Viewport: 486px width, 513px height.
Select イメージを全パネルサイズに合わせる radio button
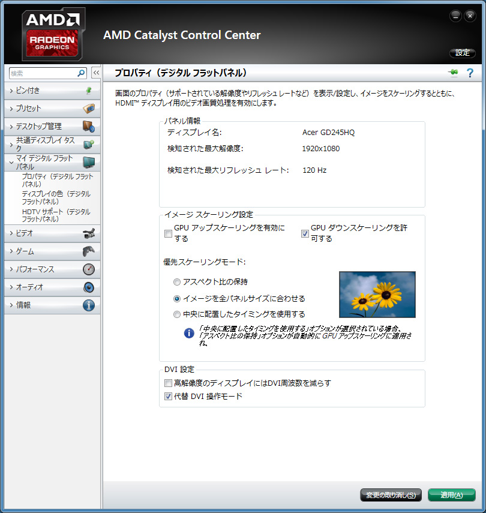(x=177, y=298)
